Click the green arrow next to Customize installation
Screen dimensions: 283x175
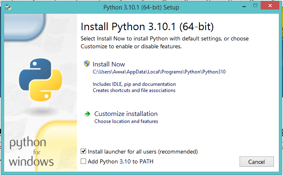pos(87,114)
